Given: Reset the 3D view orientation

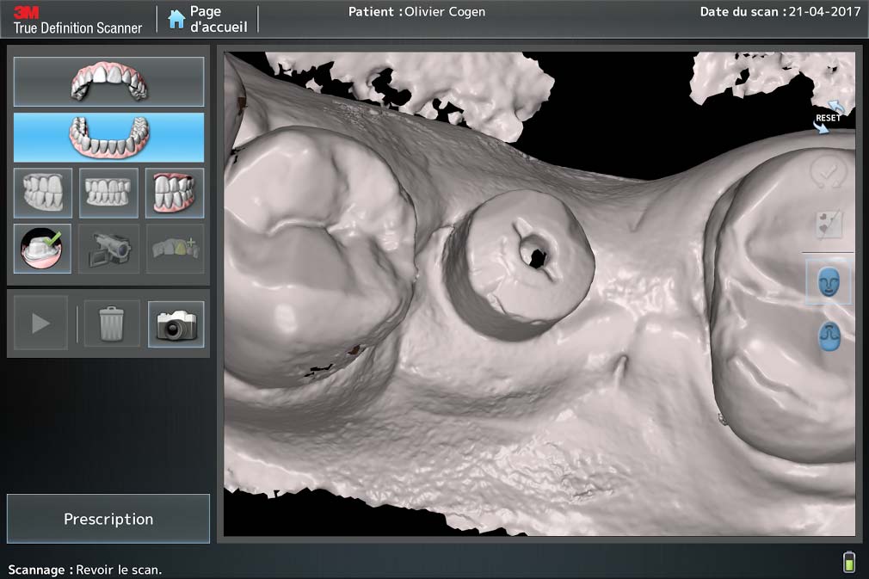Looking at the screenshot, I should (829, 117).
